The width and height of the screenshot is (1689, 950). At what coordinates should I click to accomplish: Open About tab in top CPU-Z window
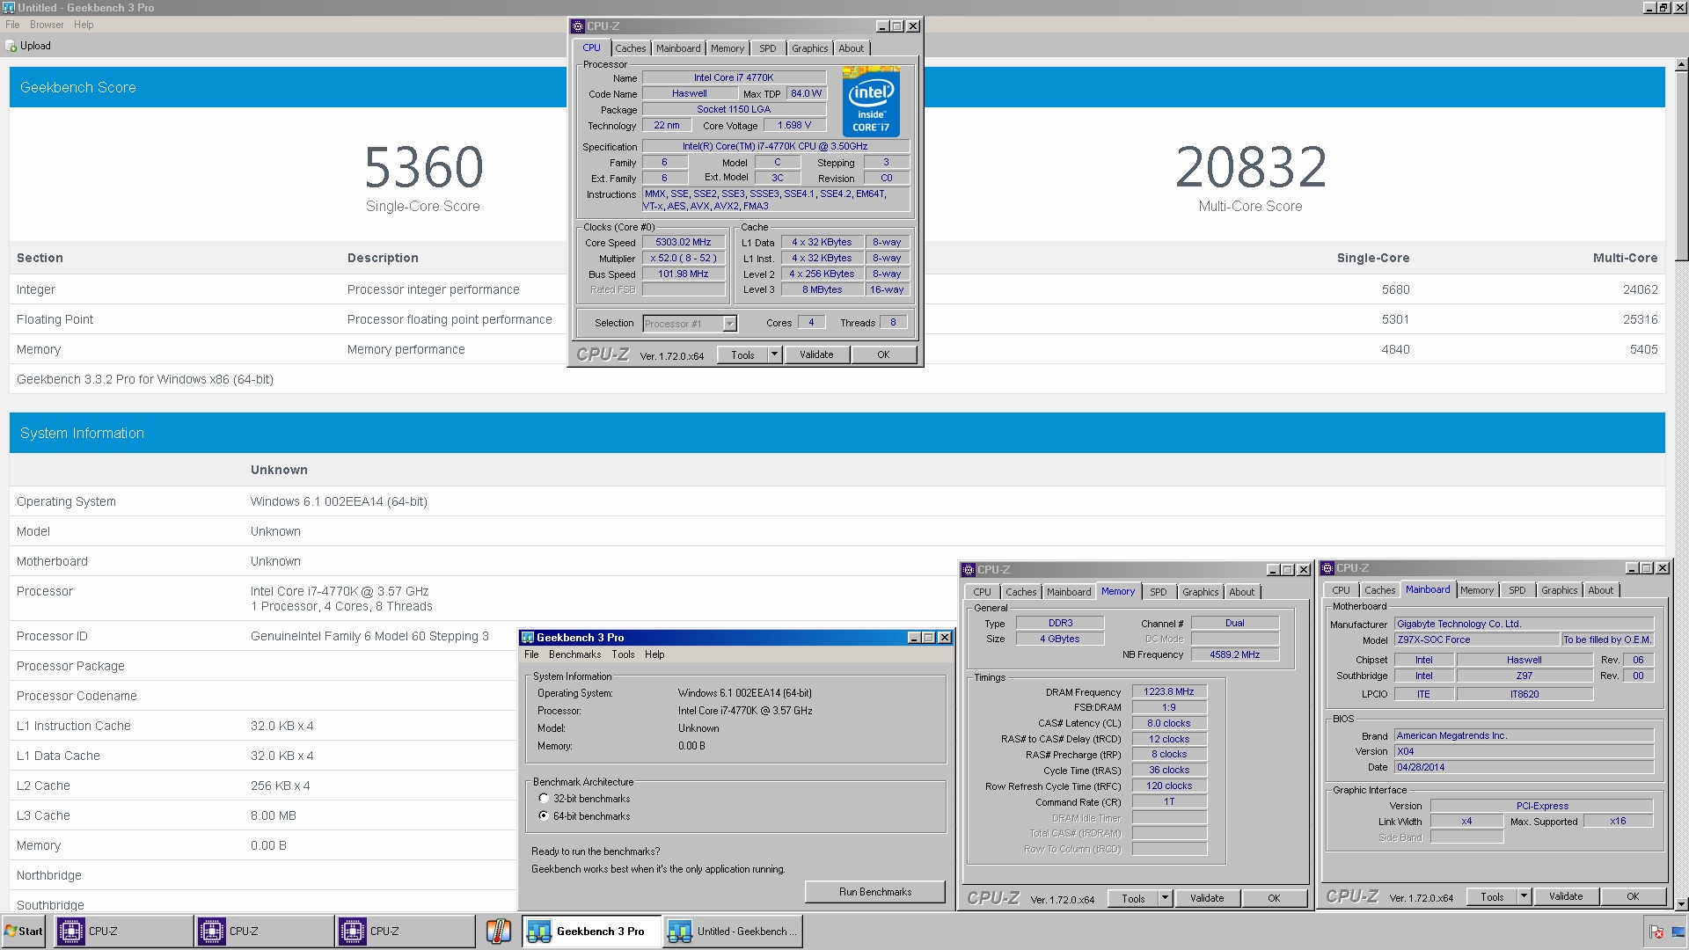click(x=851, y=48)
